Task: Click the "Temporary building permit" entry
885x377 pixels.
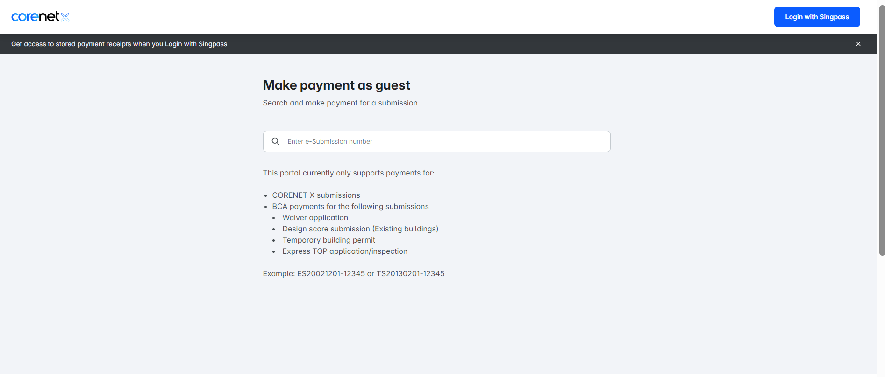Action: pyautogui.click(x=328, y=240)
